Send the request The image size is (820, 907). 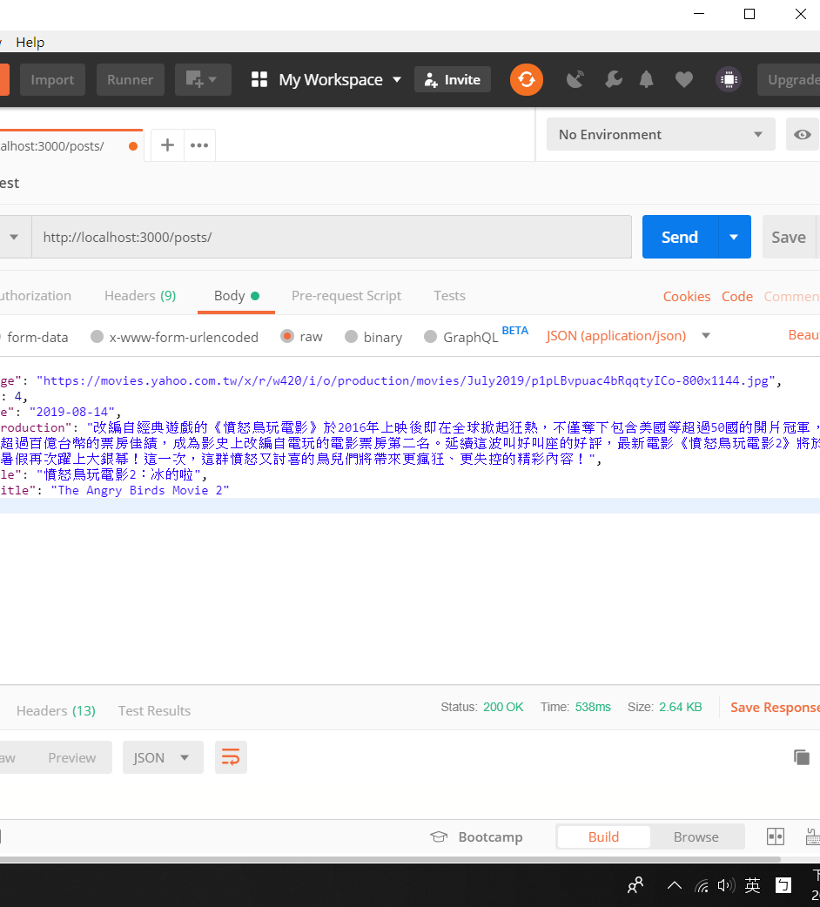click(680, 237)
